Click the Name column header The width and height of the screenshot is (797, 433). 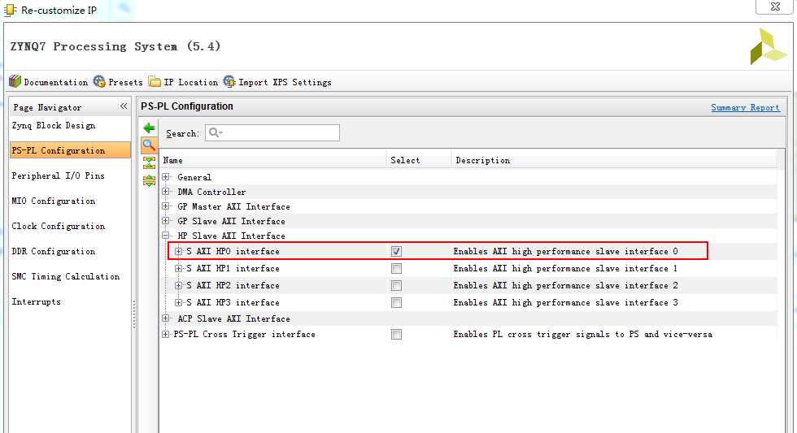click(273, 160)
